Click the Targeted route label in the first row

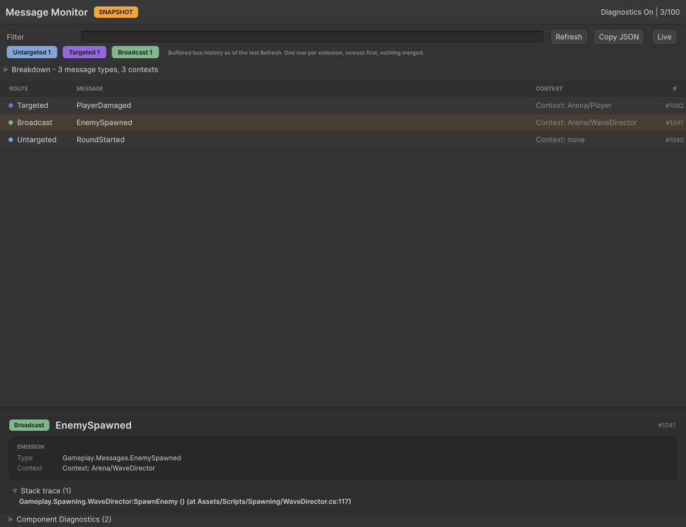click(x=32, y=105)
